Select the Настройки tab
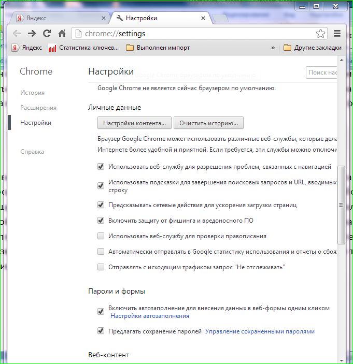This screenshot has width=353, height=364. [160, 18]
